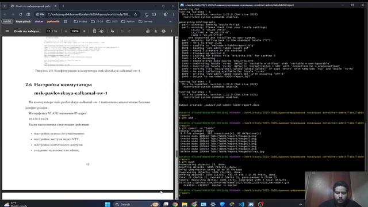Go forward in browser history
Screen dimensions: 368x207
click(13, 14)
